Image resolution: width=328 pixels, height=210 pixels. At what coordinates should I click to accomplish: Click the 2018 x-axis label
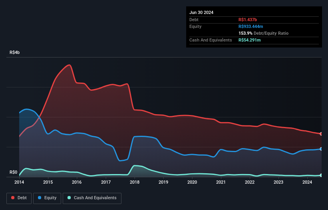tap(135, 182)
